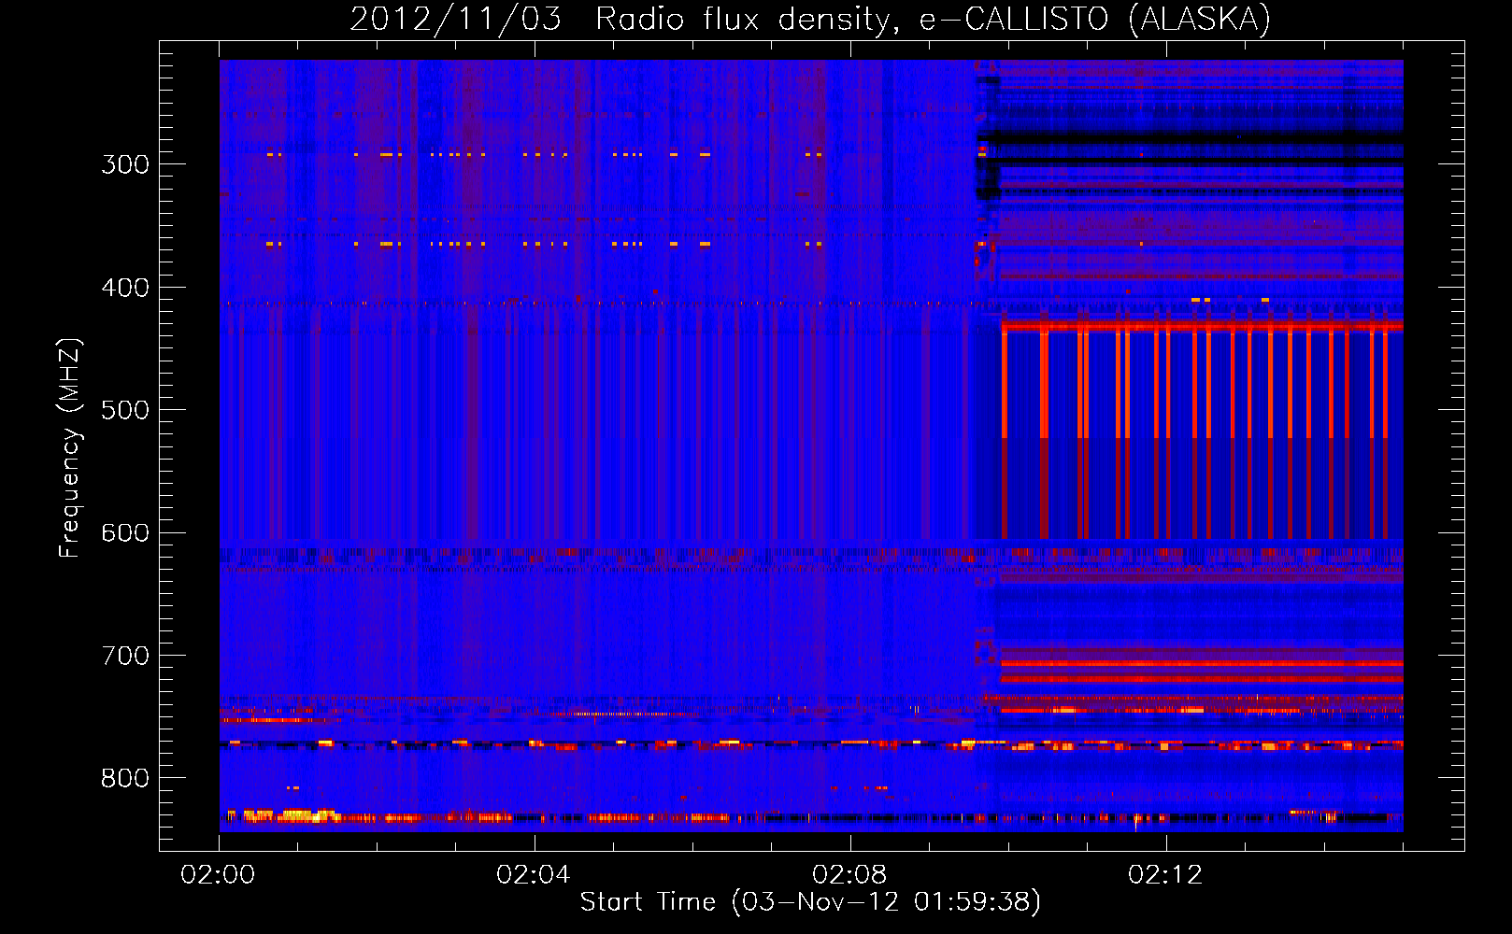Click the 800 frequency tick label

pyautogui.click(x=125, y=779)
